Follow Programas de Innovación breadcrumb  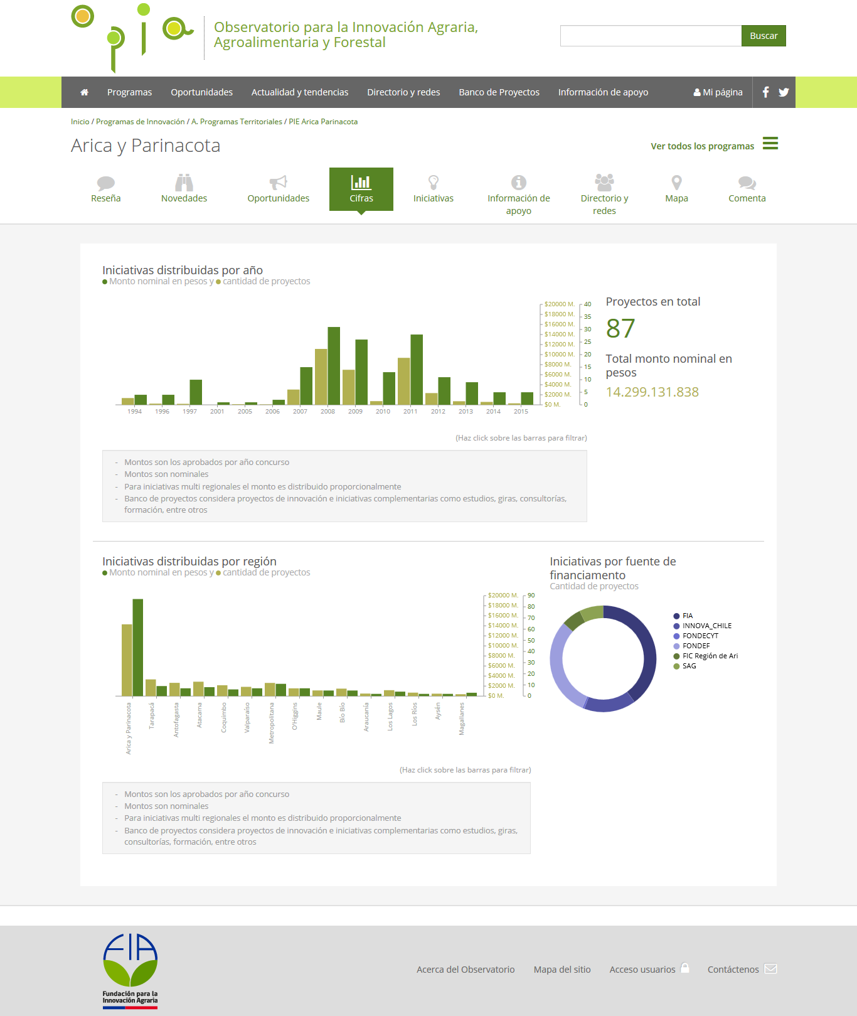(141, 122)
